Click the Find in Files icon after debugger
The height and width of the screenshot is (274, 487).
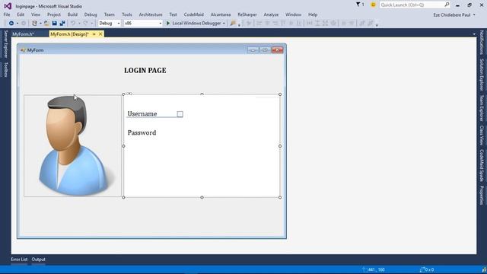[x=233, y=24]
